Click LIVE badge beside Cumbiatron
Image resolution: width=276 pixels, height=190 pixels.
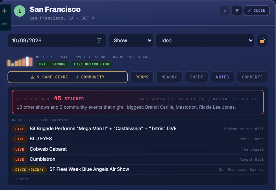point(19,159)
